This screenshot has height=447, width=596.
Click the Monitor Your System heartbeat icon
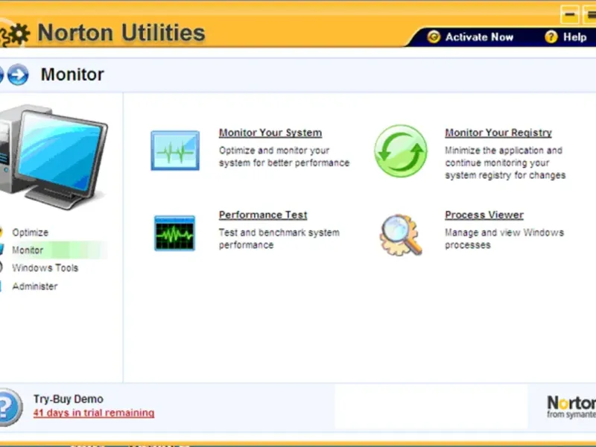[175, 150]
